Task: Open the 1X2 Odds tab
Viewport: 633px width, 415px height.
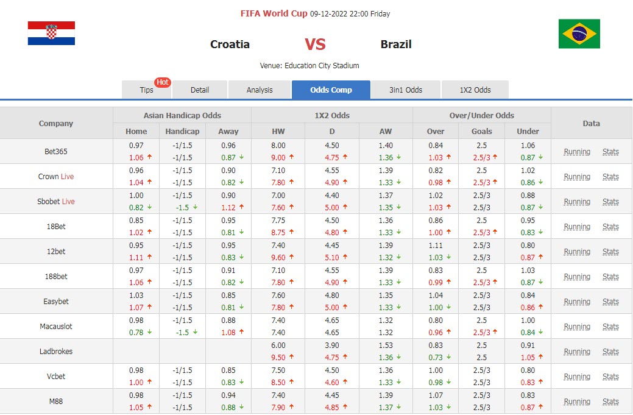Action: 475,90
